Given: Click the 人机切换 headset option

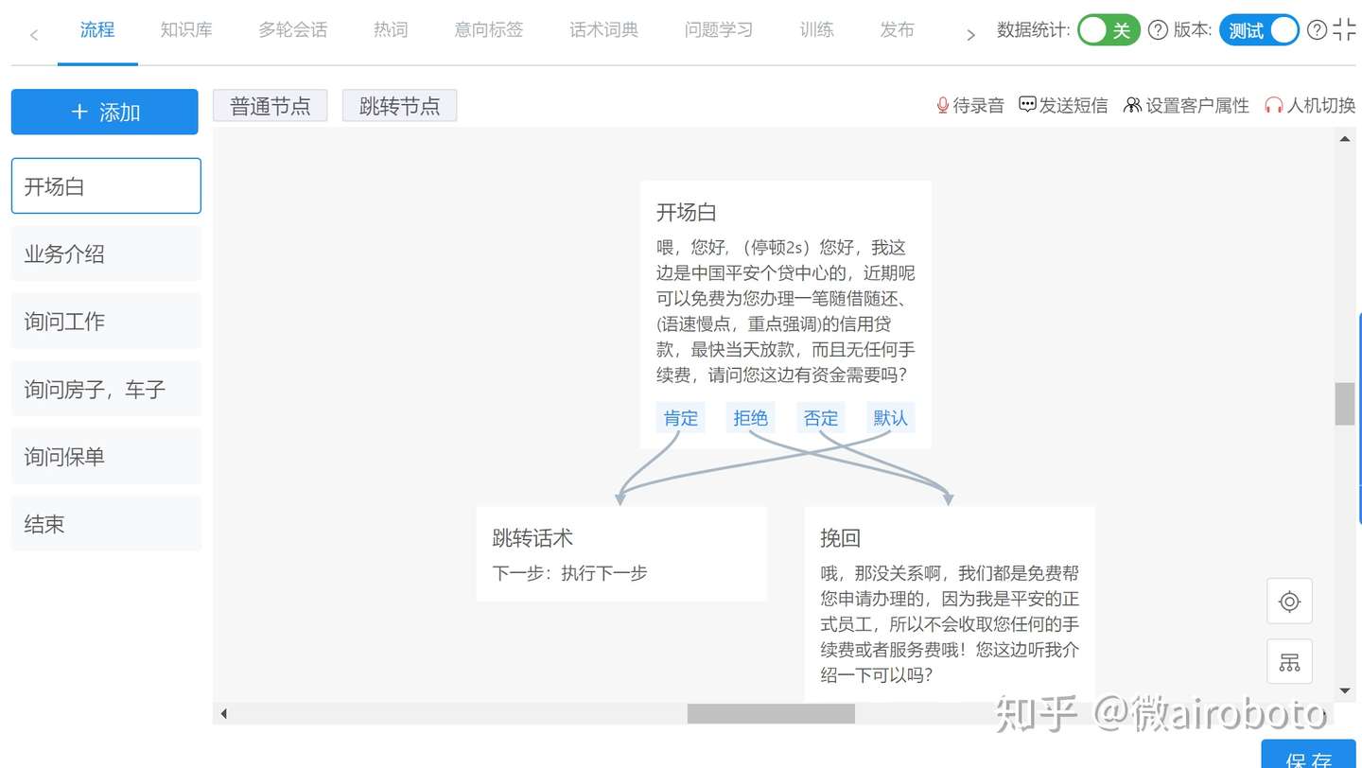Looking at the screenshot, I should tap(1310, 105).
